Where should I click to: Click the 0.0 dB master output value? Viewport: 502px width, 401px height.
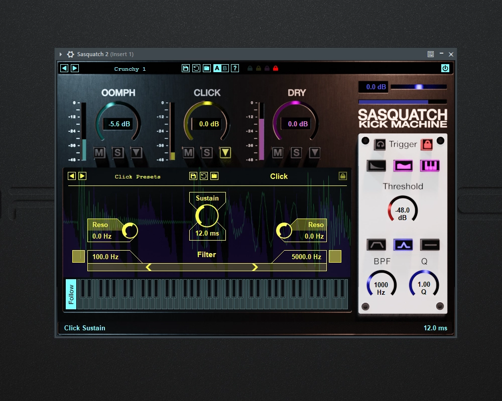click(x=373, y=87)
